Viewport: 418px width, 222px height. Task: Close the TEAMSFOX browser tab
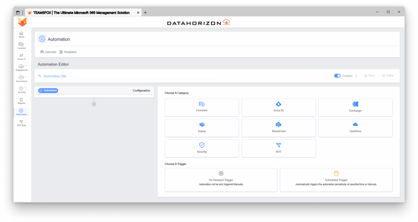138,13
